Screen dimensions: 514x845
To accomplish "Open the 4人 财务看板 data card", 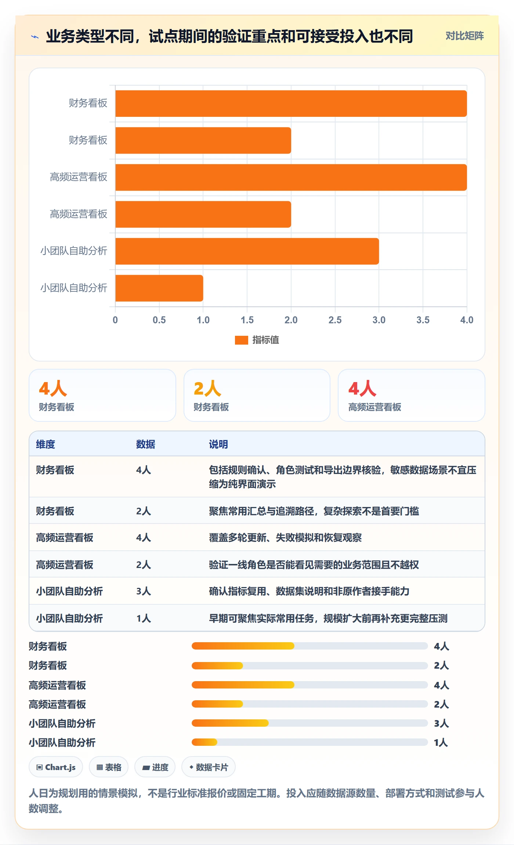I will pos(102,395).
